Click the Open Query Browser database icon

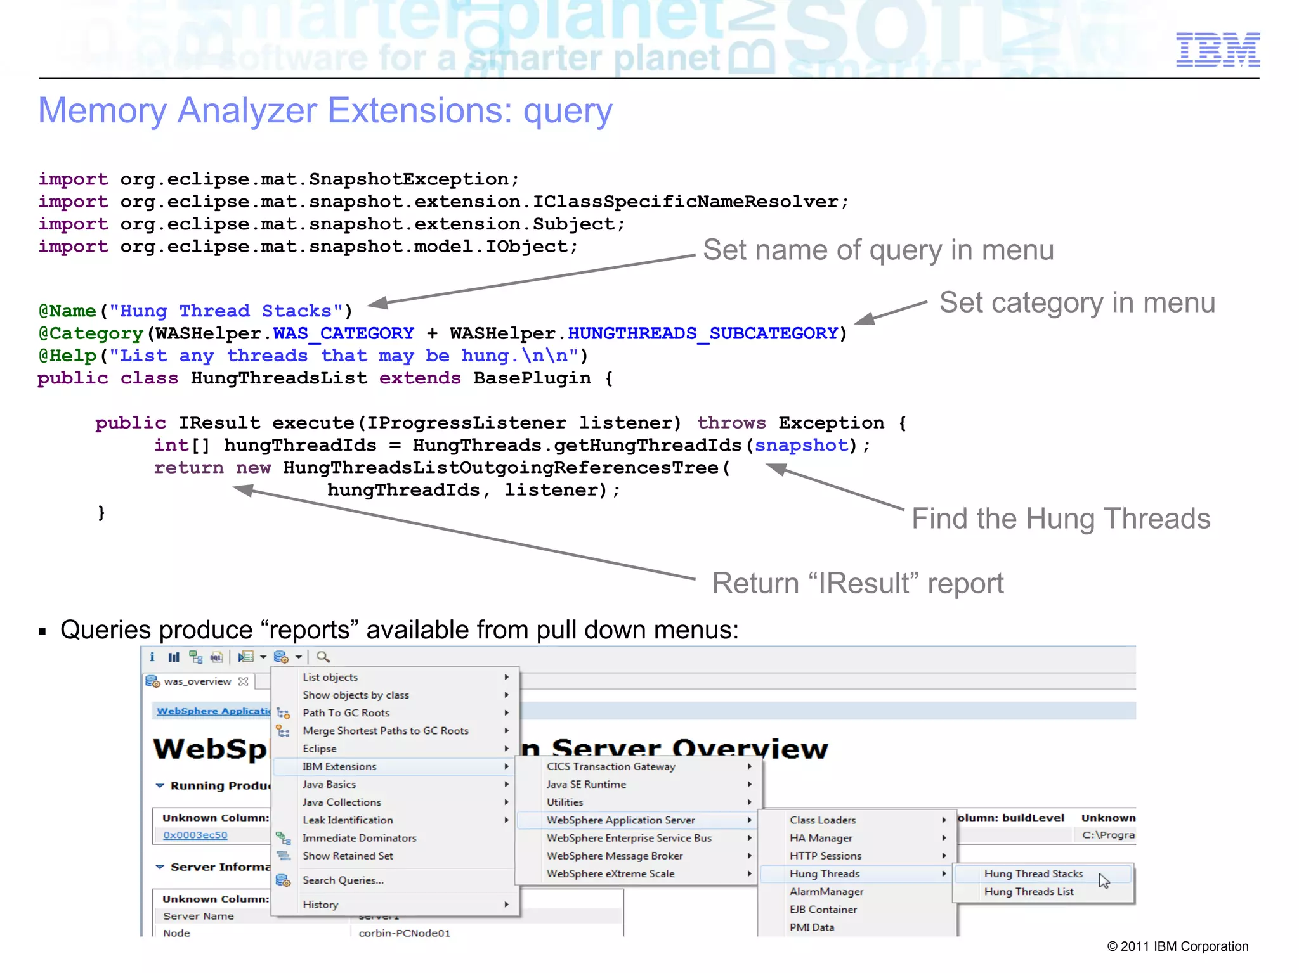[x=281, y=657]
